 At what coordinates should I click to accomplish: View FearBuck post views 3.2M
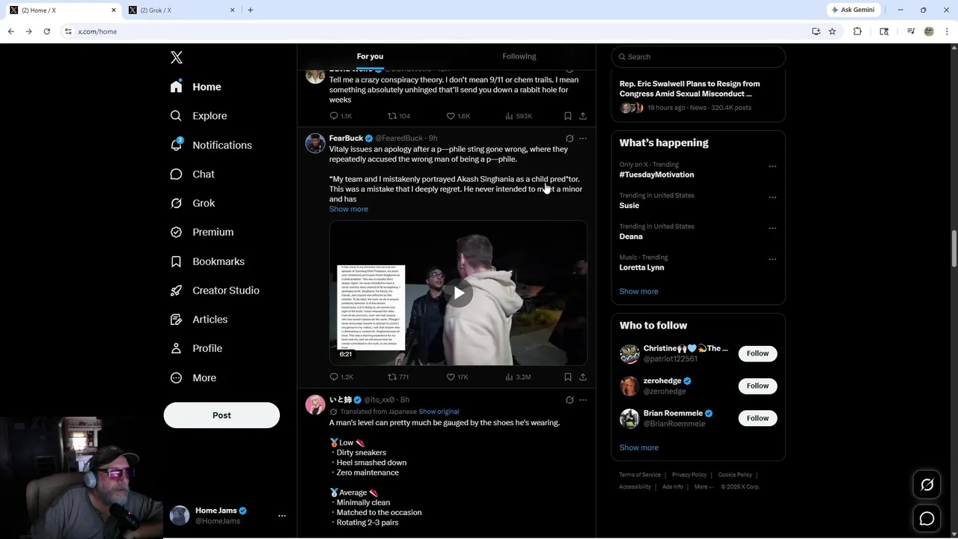click(518, 377)
